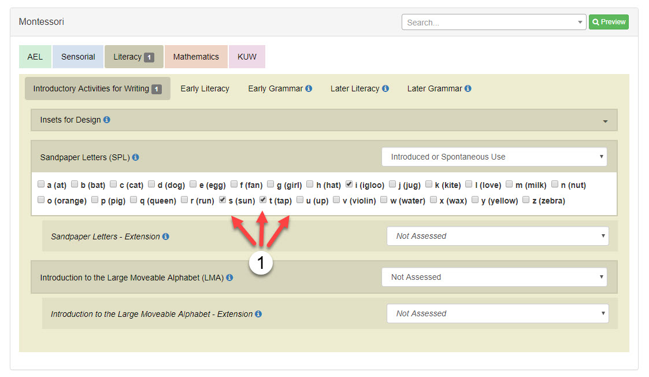Screen dimensions: 649x377
Task: Switch to the Mathematics tab
Action: [196, 57]
